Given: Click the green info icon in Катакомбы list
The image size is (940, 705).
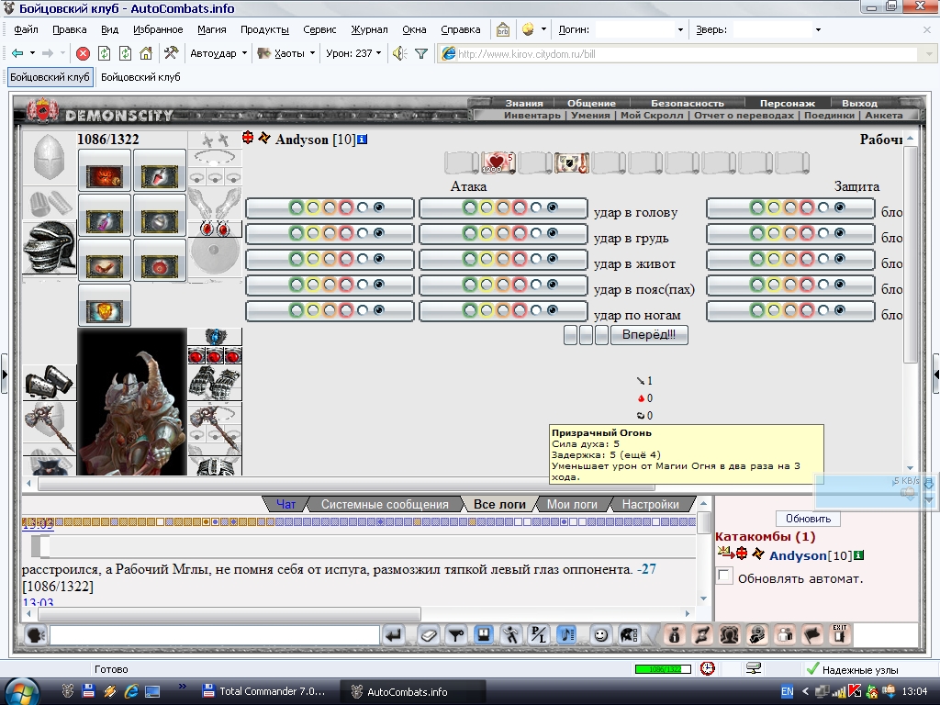Looking at the screenshot, I should (x=858, y=555).
